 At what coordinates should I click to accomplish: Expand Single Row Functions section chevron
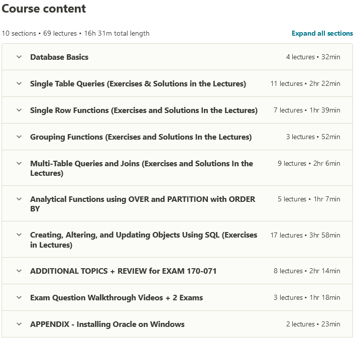coord(19,110)
